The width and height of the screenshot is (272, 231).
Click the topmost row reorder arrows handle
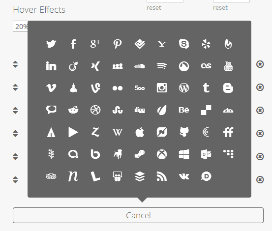click(15, 64)
